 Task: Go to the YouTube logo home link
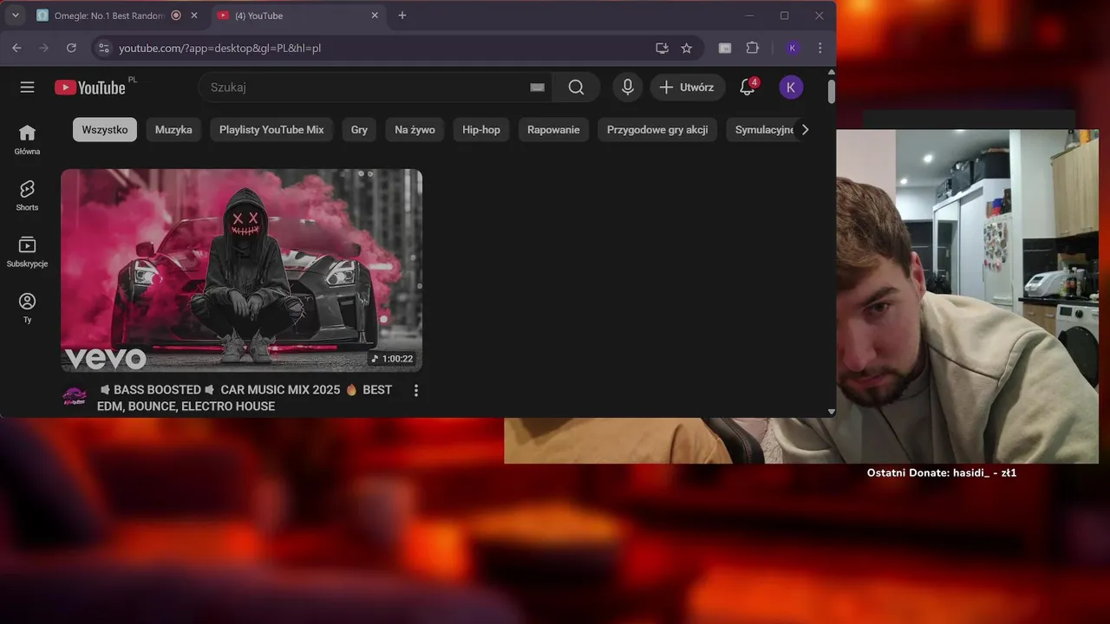[90, 87]
